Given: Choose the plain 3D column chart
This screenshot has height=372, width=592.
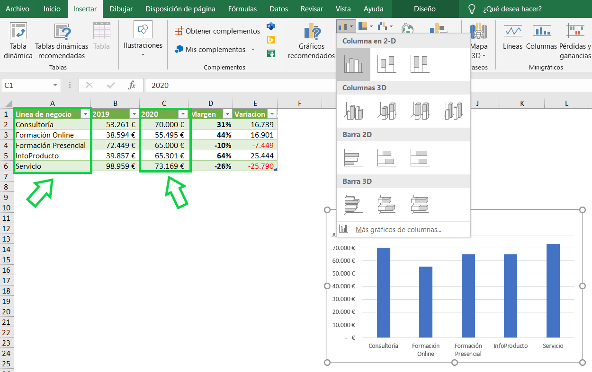Looking at the screenshot, I should (453, 111).
